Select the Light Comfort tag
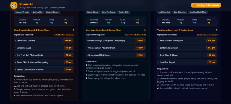The width and height of the screenshot is (231, 104). (164, 12)
